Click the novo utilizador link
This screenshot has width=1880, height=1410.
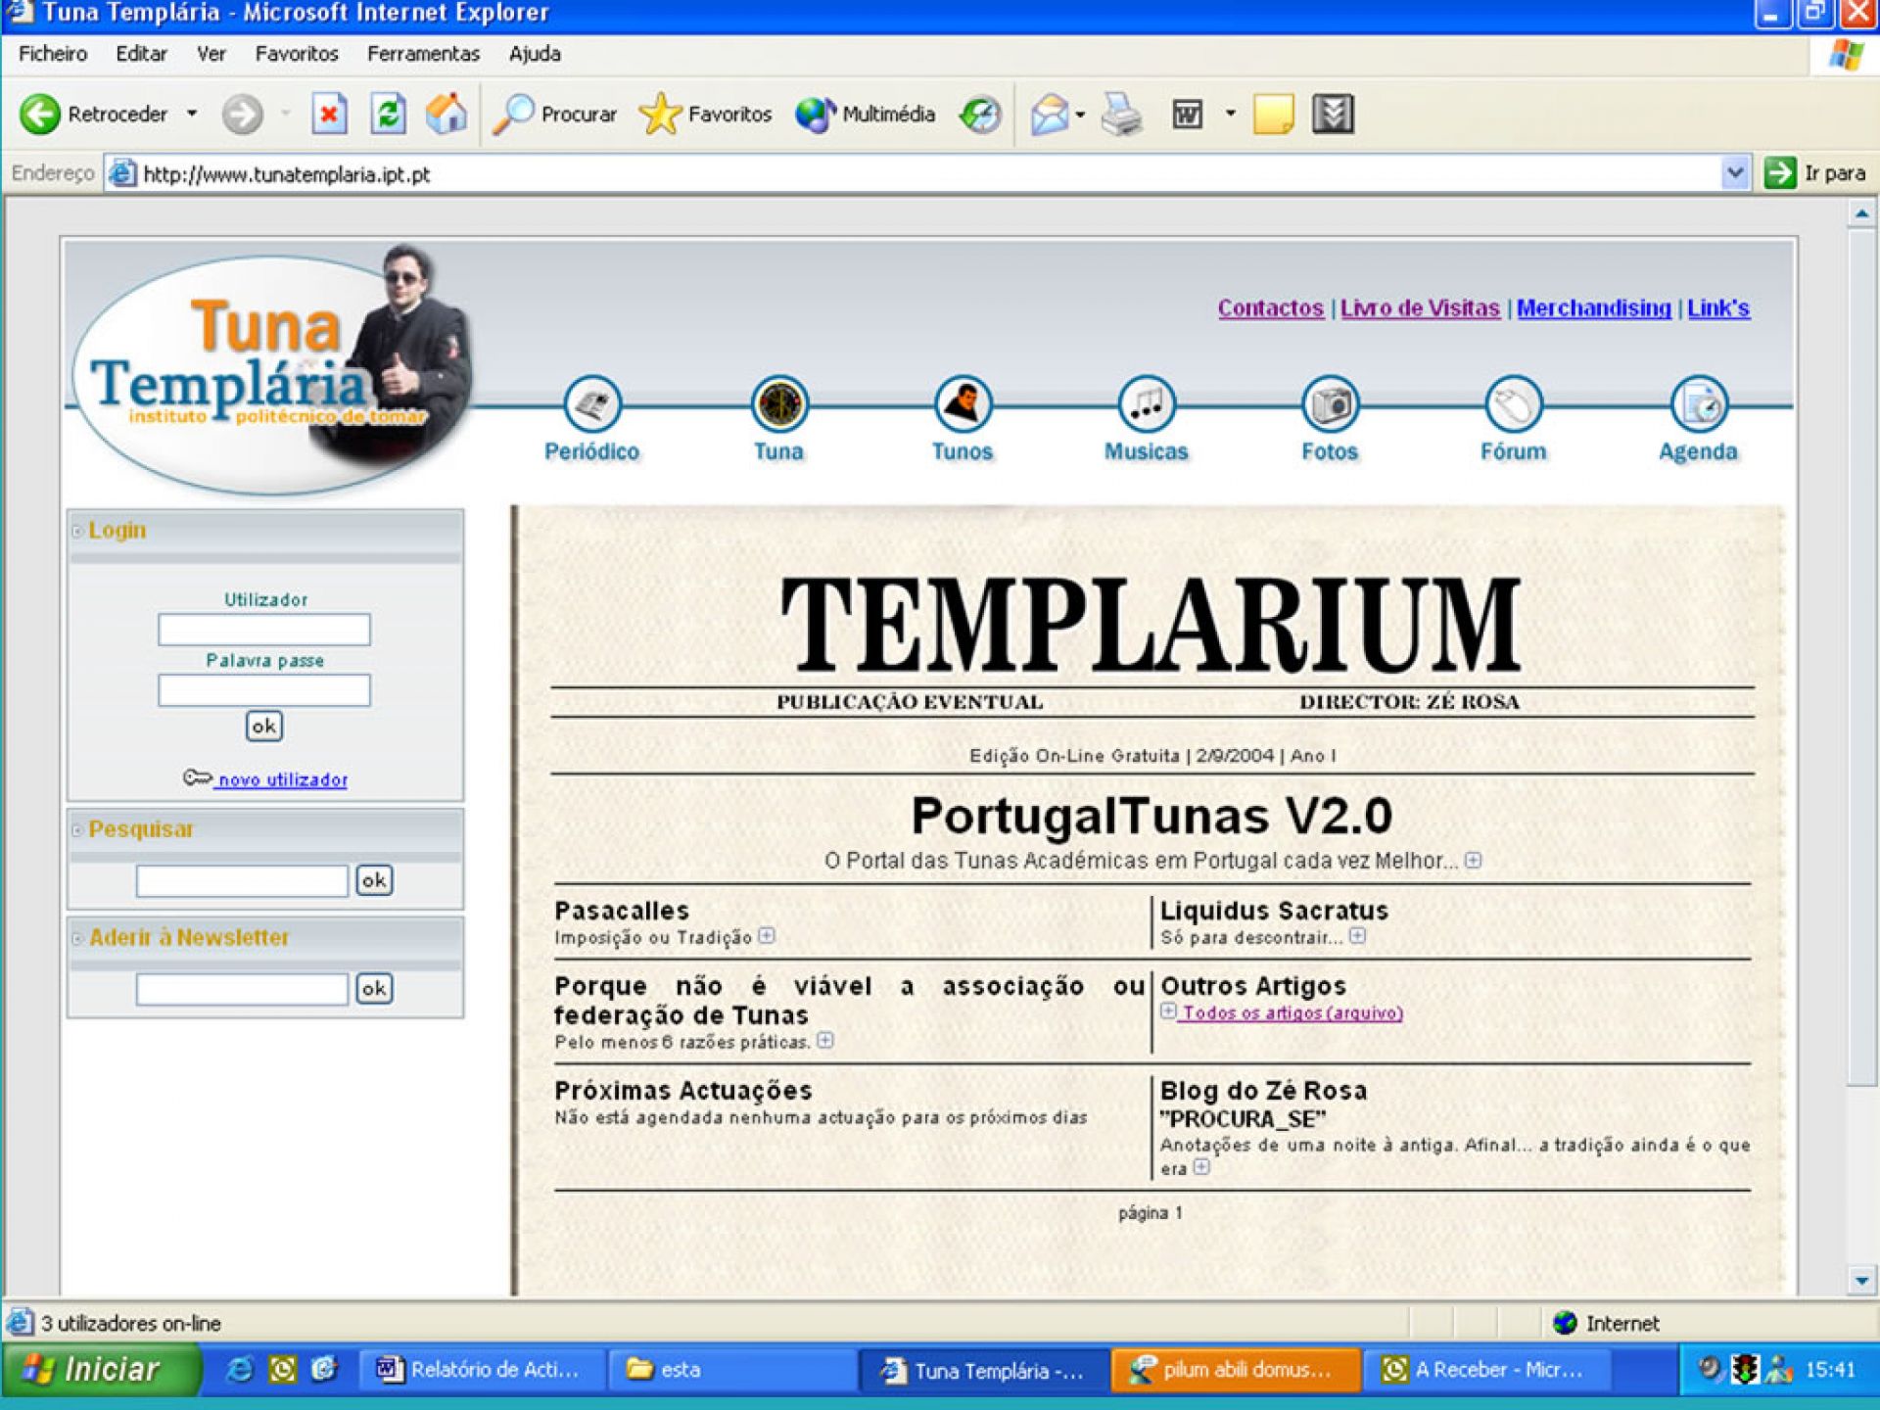282,780
